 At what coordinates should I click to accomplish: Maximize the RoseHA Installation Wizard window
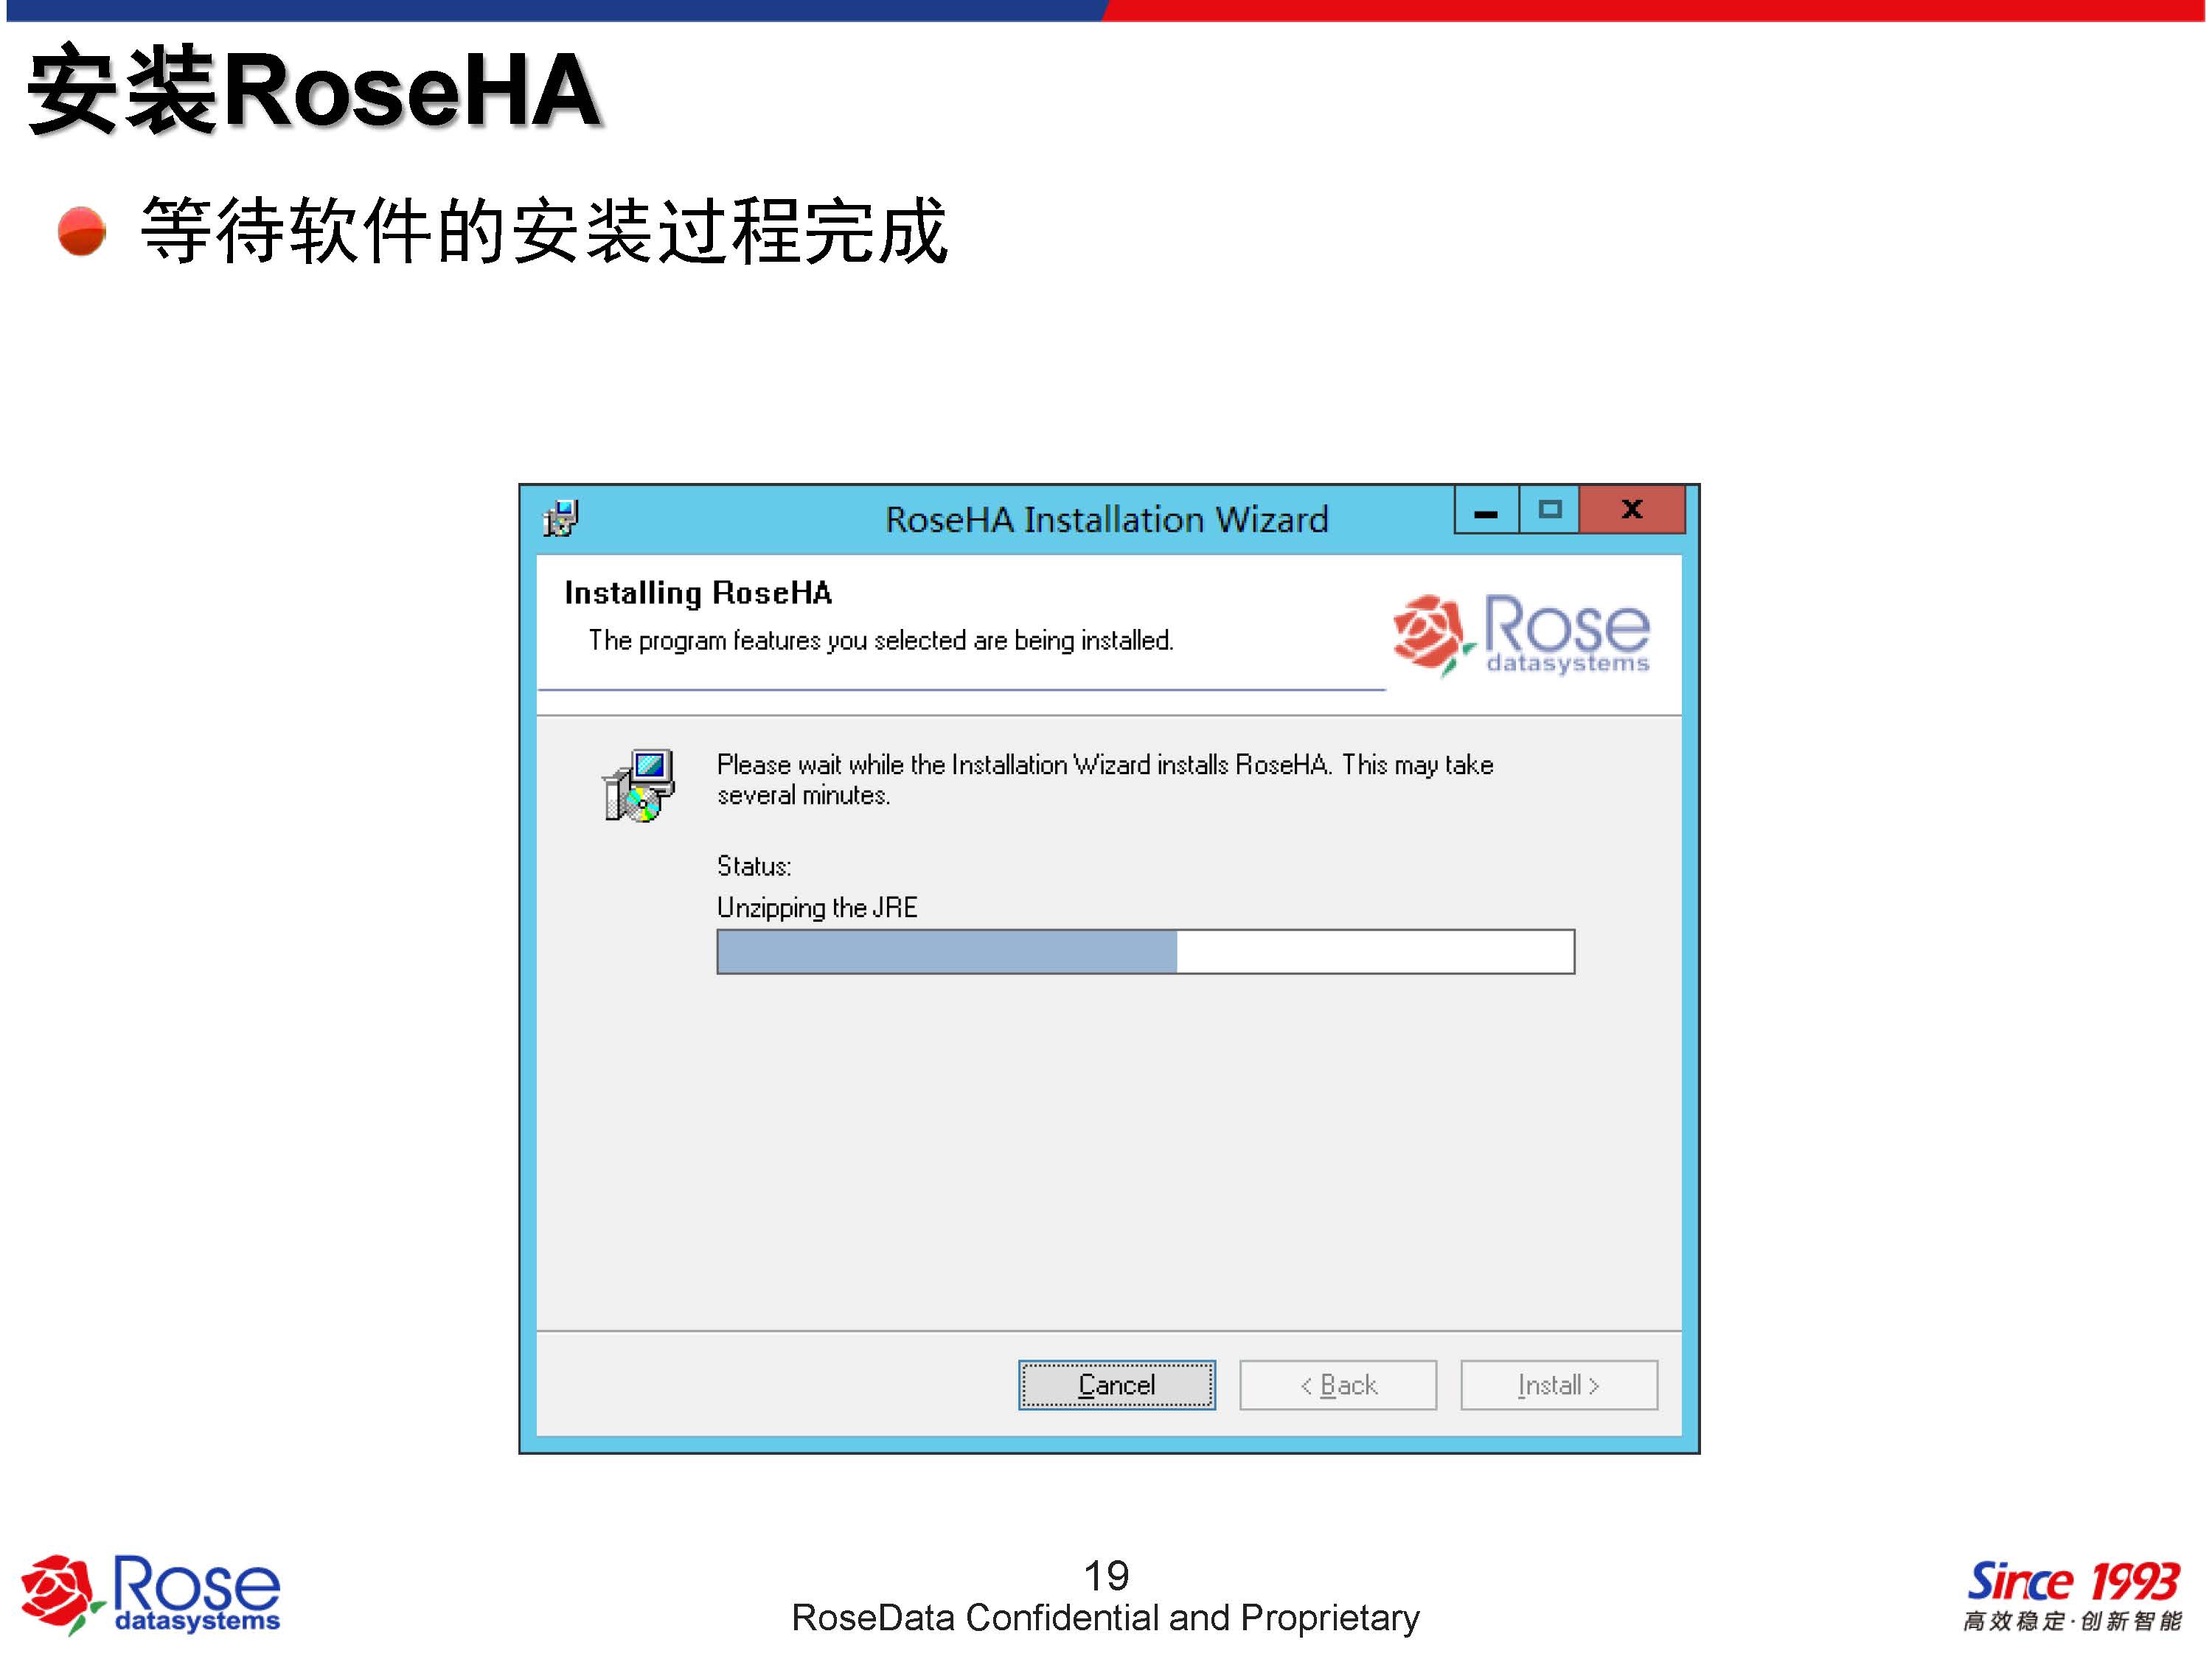pyautogui.click(x=1549, y=510)
